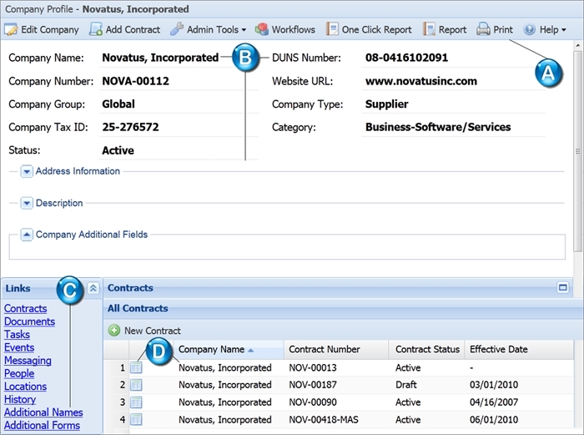Screen dimensions: 584x435
Task: Click the All Contracts heading
Action: coord(138,308)
